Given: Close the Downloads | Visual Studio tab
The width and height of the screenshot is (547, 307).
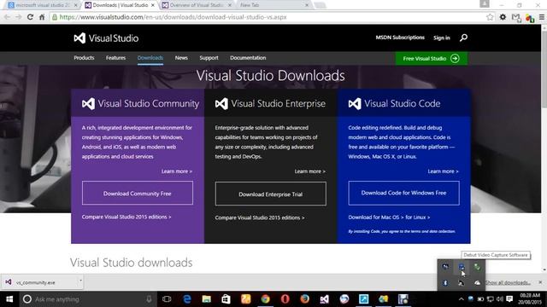Looking at the screenshot, I should (x=152, y=5).
